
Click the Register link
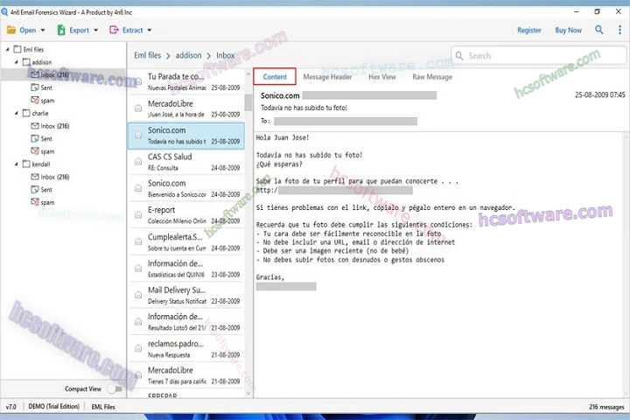click(x=529, y=30)
